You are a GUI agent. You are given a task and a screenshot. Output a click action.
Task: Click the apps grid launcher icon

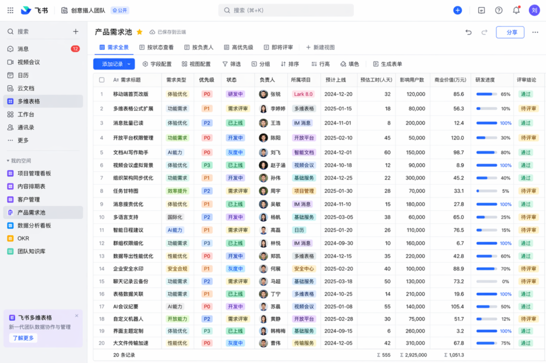10,10
